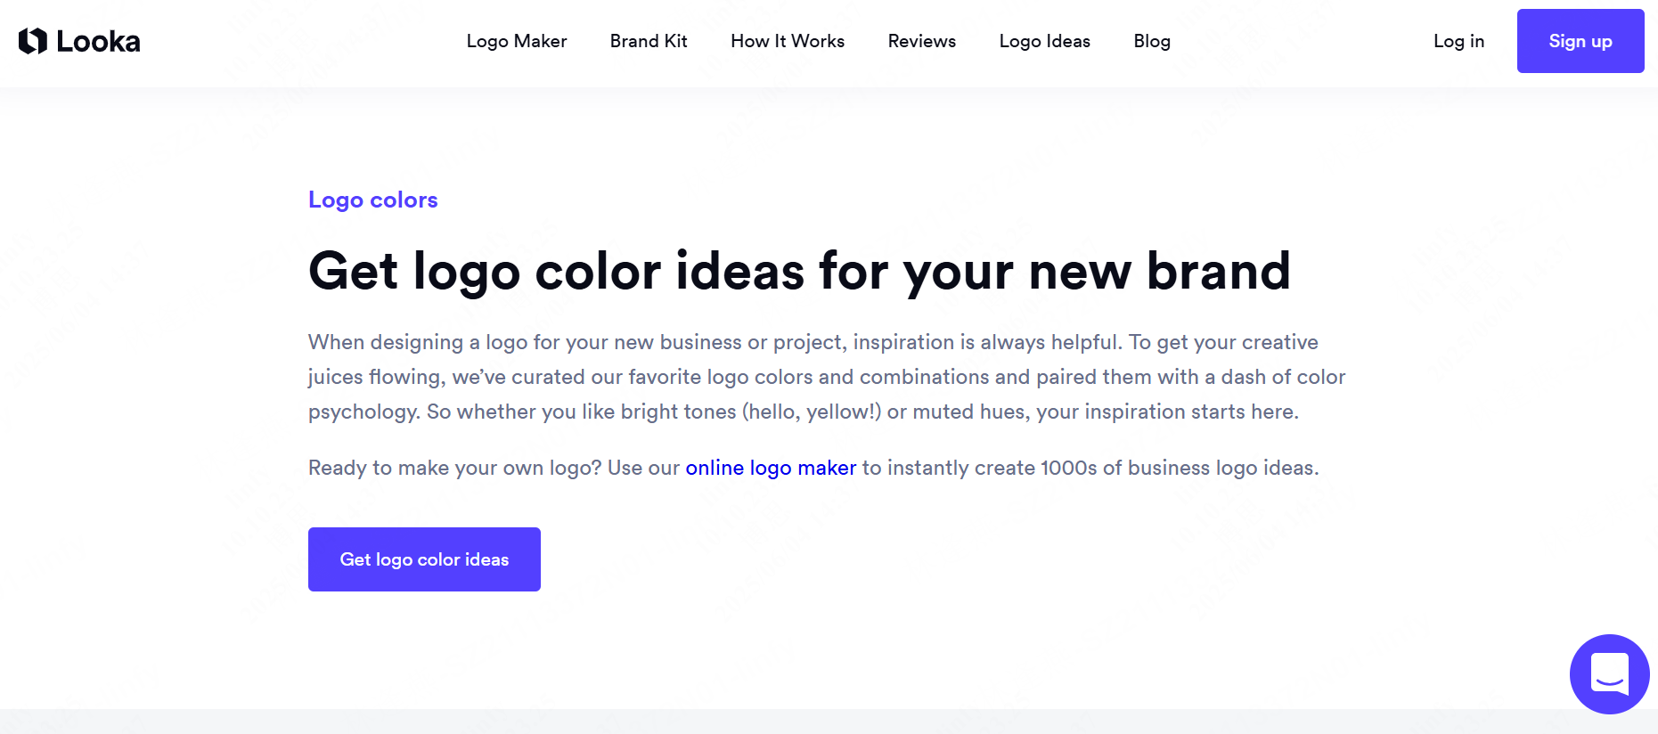Open the Logo Maker menu item
This screenshot has width=1658, height=734.
tap(517, 41)
